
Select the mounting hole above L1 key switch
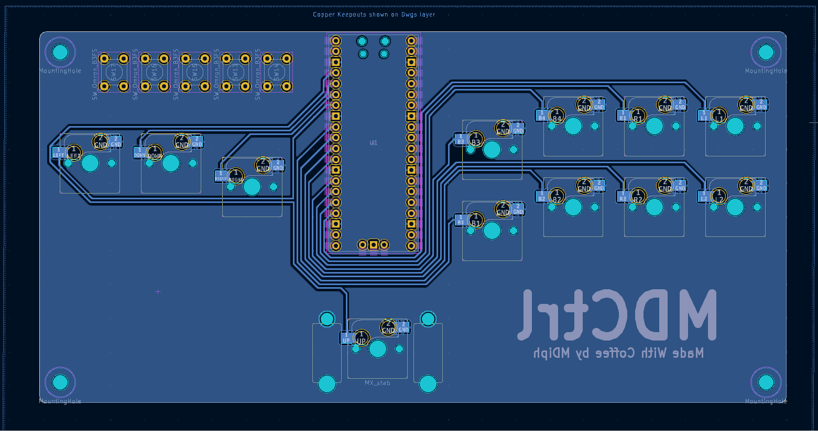[x=766, y=52]
